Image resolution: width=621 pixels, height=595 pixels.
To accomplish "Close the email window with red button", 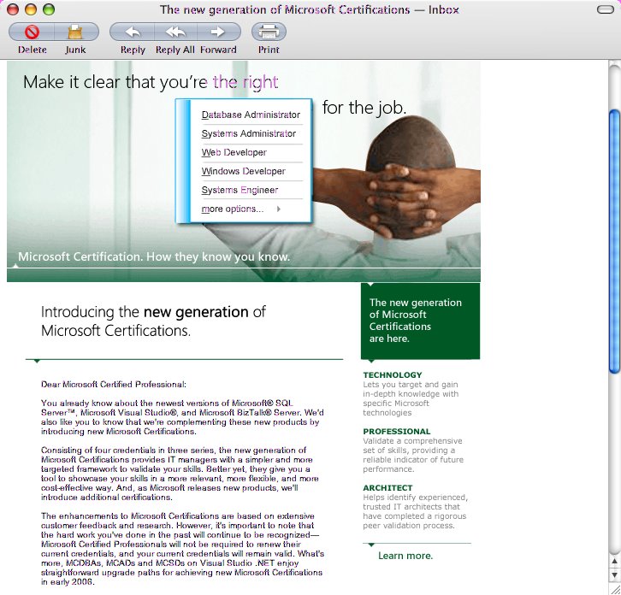I will tap(13, 9).
